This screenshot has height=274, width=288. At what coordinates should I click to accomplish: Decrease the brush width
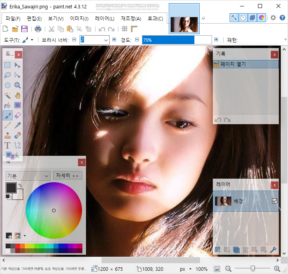pyautogui.click(x=74, y=40)
